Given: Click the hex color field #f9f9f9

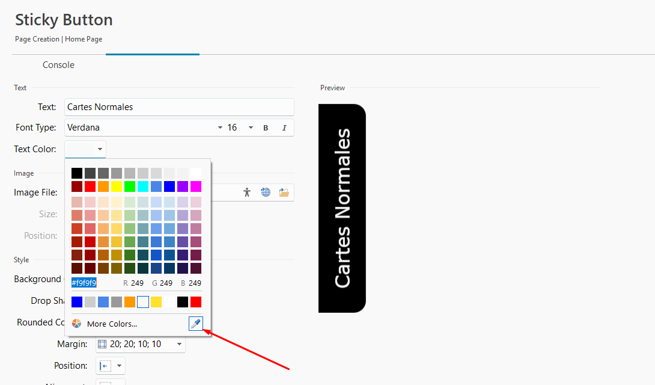Looking at the screenshot, I should (84, 283).
